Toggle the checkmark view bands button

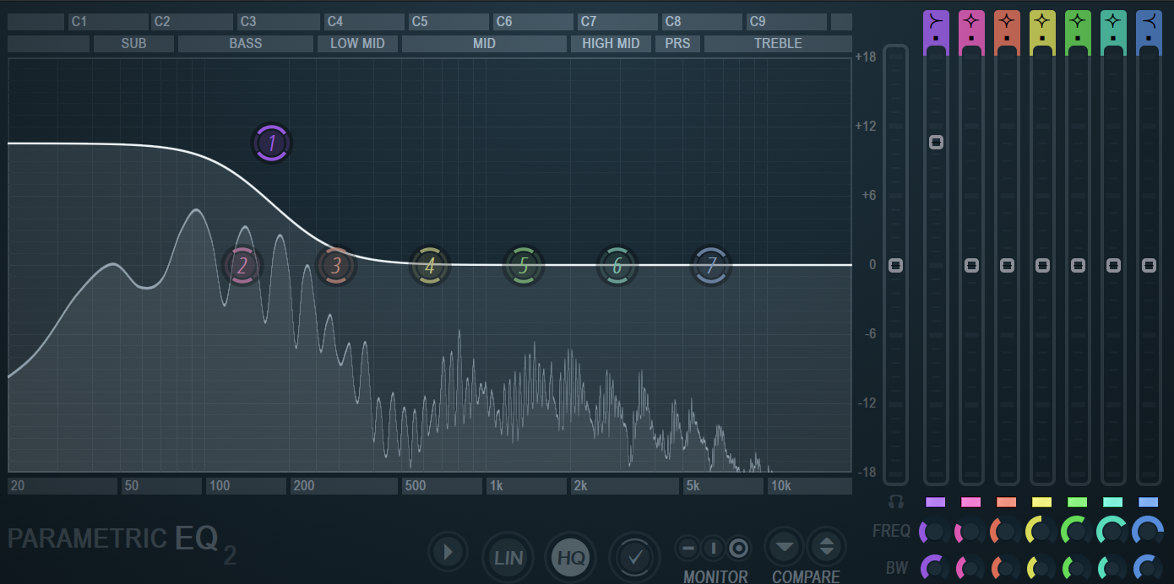(635, 557)
